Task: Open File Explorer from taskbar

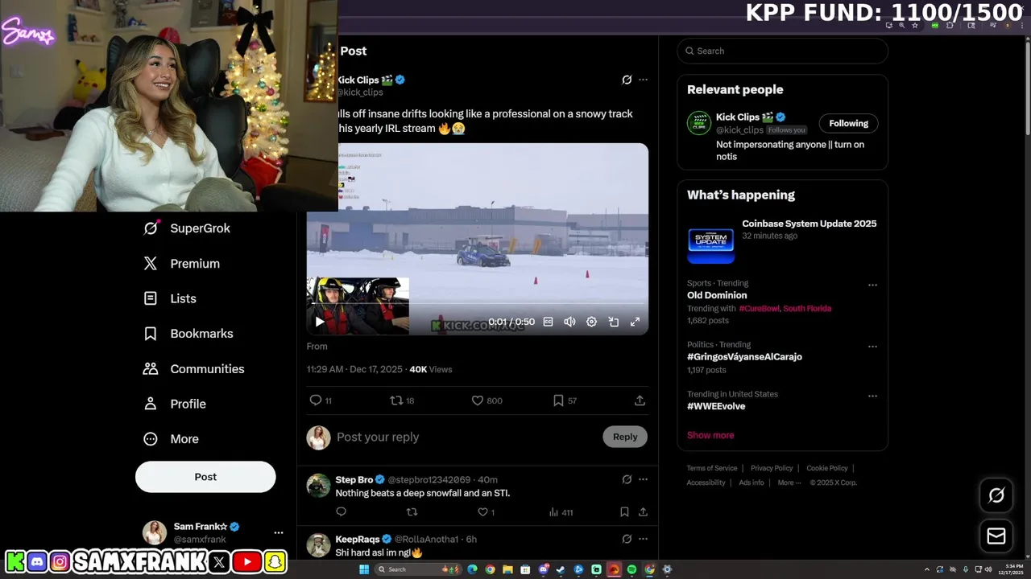Action: (507, 569)
